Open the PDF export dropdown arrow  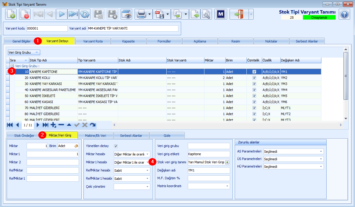pyautogui.click(x=168, y=14)
